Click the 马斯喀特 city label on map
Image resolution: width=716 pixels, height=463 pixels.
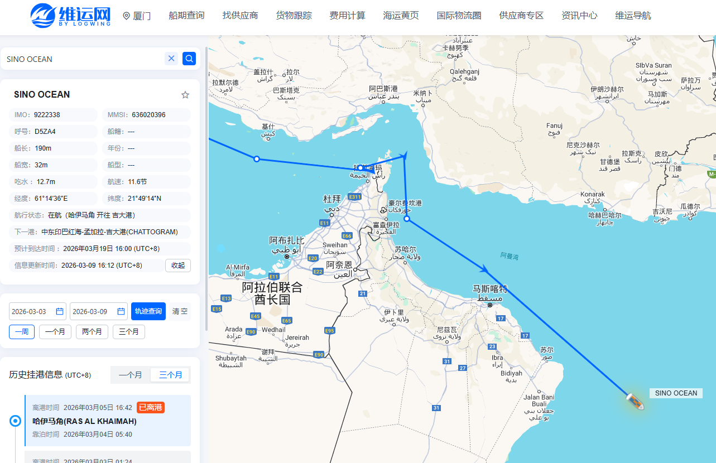point(490,290)
